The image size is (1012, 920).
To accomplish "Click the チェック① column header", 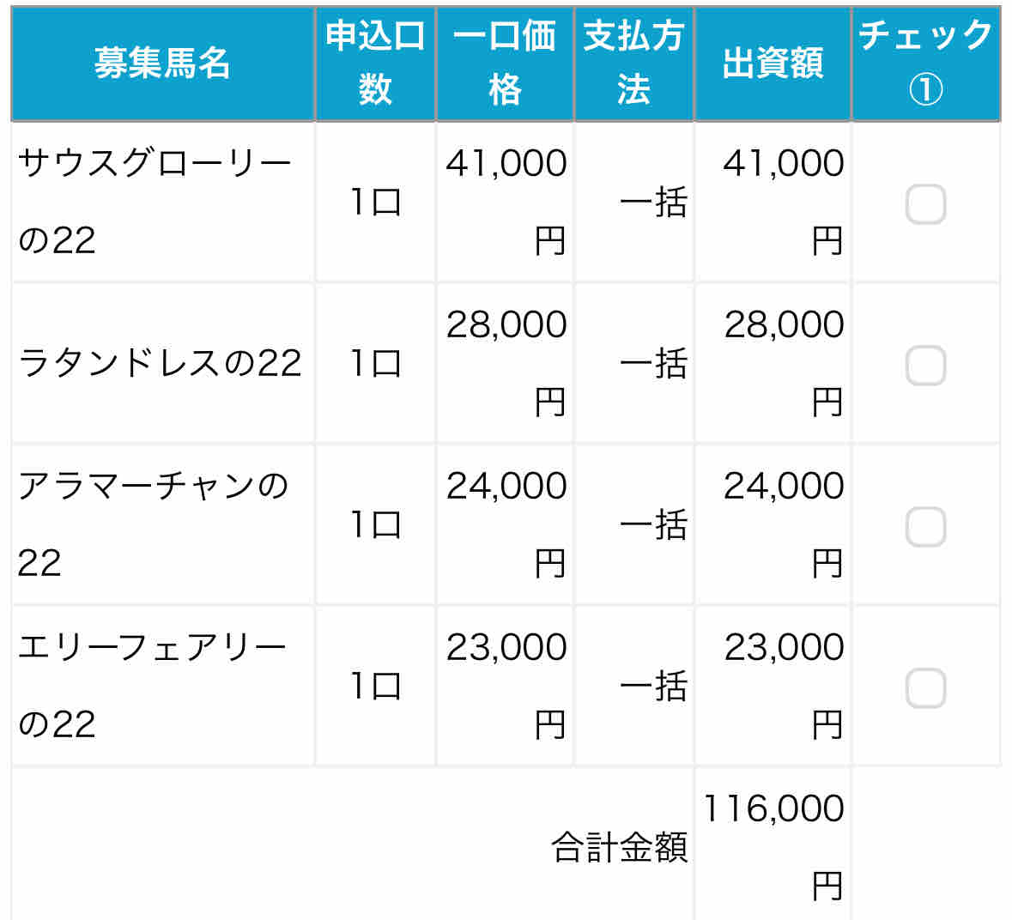I will [926, 64].
